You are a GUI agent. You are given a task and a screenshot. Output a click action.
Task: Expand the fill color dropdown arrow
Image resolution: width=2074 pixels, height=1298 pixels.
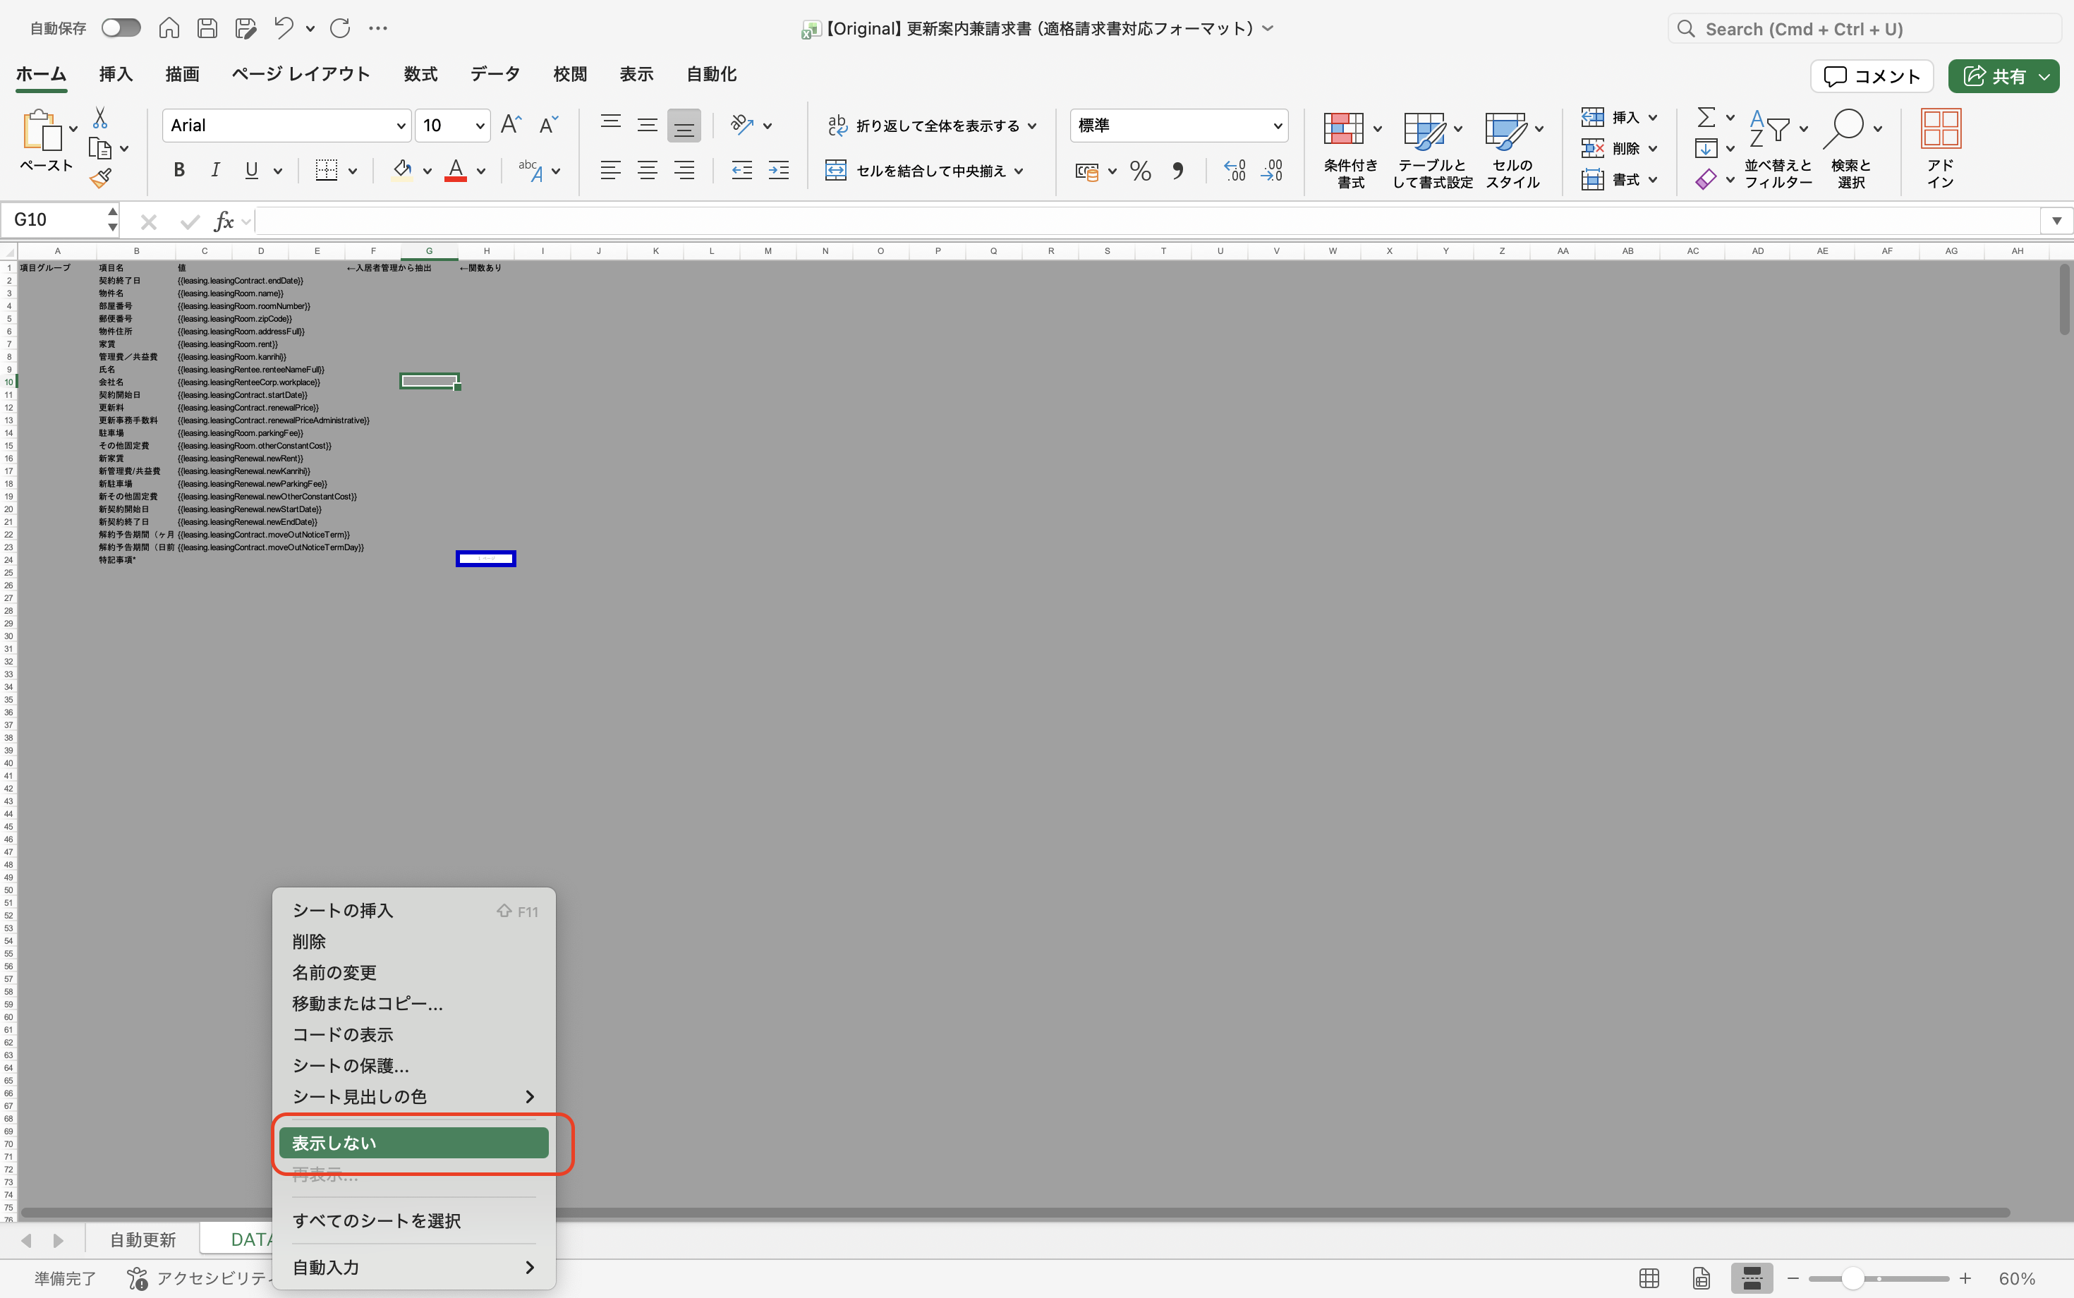pos(427,171)
